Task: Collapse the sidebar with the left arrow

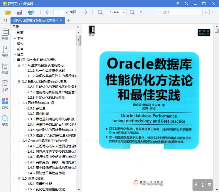Action: (5, 20)
